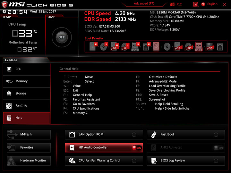231x173 pixels.
Task: Select the Help section label in sidebar
Action: [19, 118]
